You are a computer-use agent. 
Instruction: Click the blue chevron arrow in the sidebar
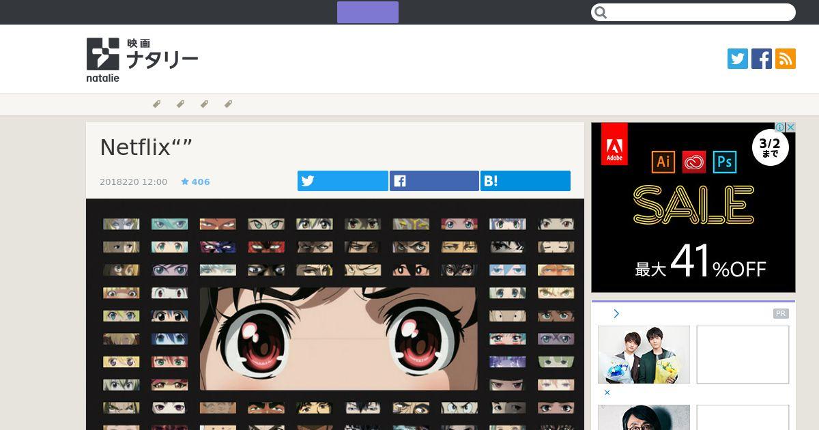(616, 313)
